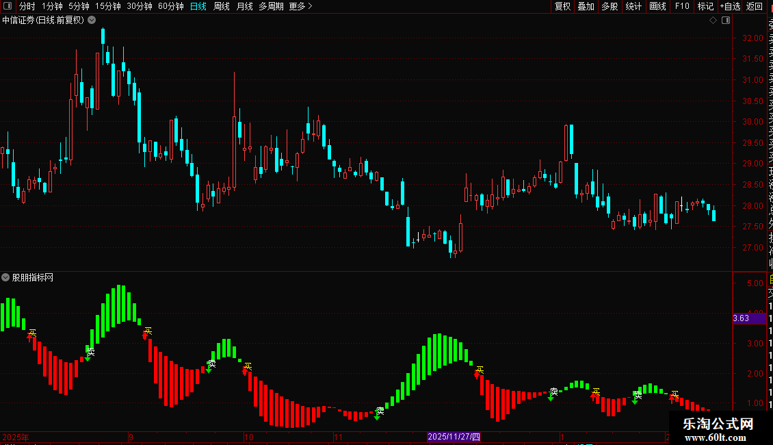
Task: Click the diamond marker icon above chart
Action: [713, 21]
